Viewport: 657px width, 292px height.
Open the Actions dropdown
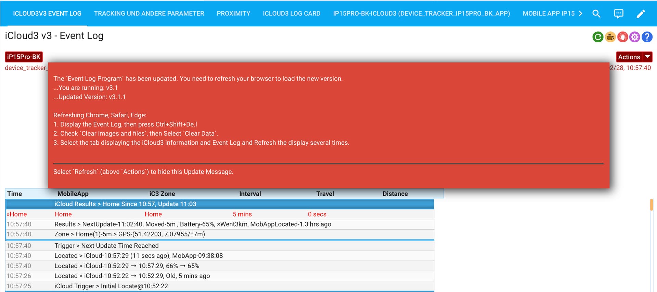point(634,57)
